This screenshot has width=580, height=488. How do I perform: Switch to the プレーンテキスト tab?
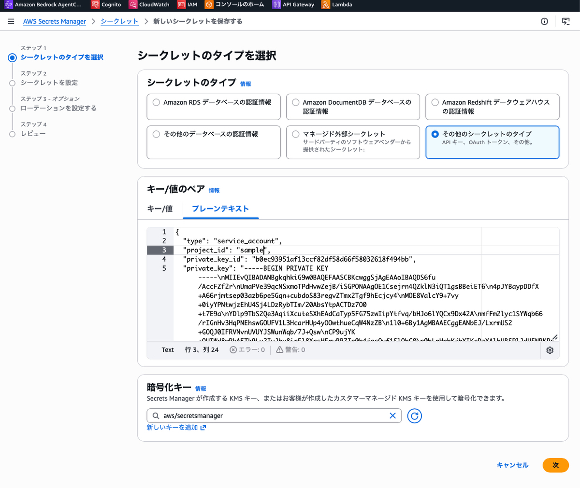point(220,209)
